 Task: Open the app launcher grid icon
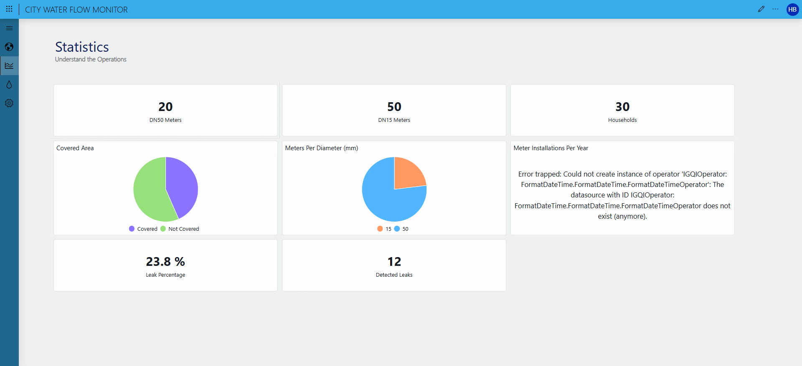[9, 9]
